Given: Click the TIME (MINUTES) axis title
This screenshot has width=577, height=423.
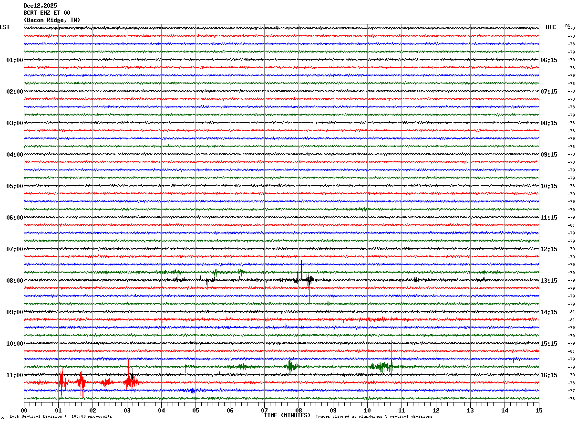Looking at the screenshot, I should [x=287, y=415].
